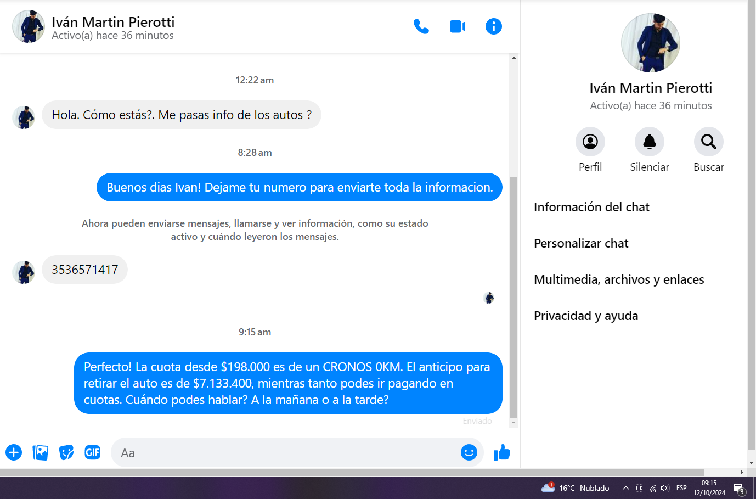Open the GIF picker
Viewport: 756px width, 499px height.
(92, 452)
